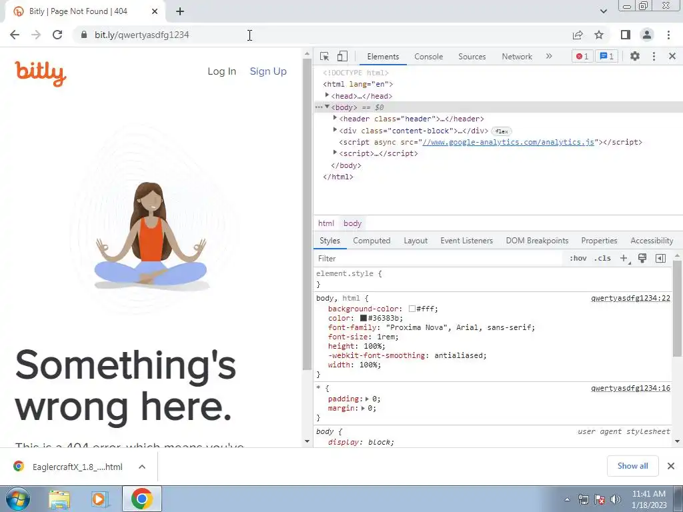Open the Event Listeners tab
683x512 pixels.
(466, 241)
